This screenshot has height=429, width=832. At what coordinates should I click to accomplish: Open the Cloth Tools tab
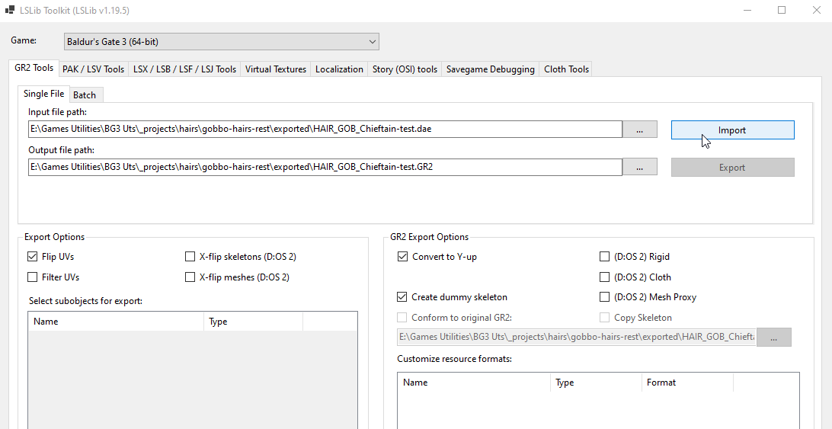[x=566, y=69]
